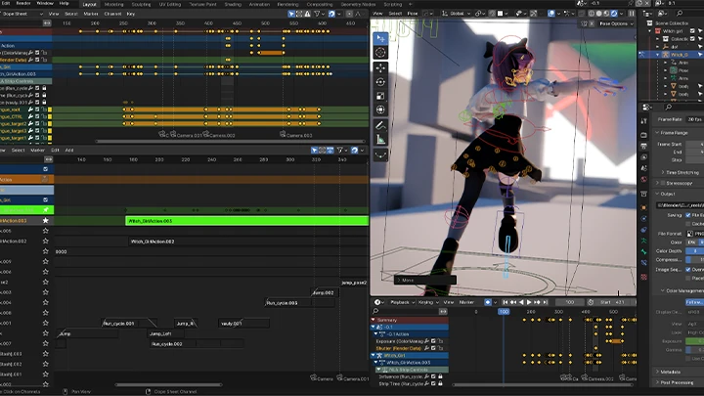Mute the tongue_CTRL channel in dope sheet
This screenshot has height=396, width=704.
coord(38,116)
